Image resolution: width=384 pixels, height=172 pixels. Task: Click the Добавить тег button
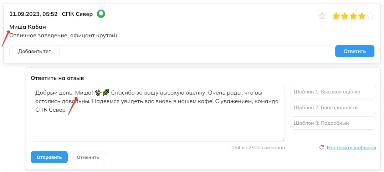point(35,51)
